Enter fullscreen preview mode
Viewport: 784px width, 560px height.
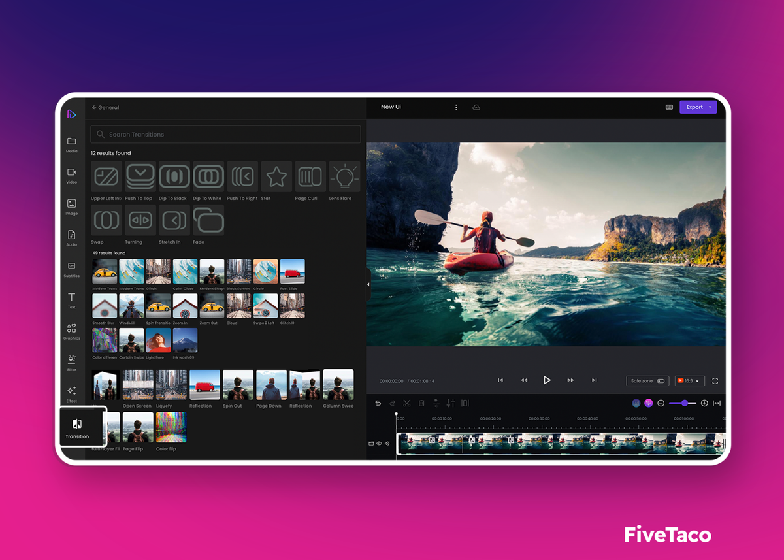point(715,381)
